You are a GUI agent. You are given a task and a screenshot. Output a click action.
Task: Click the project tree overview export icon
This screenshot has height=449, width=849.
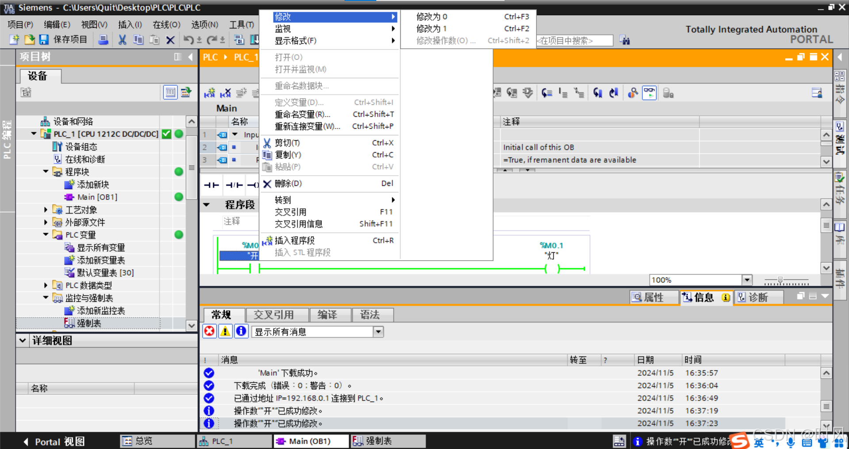click(186, 92)
